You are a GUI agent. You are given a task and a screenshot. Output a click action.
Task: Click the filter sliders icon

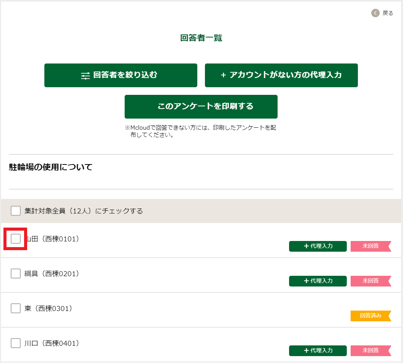tap(86, 76)
